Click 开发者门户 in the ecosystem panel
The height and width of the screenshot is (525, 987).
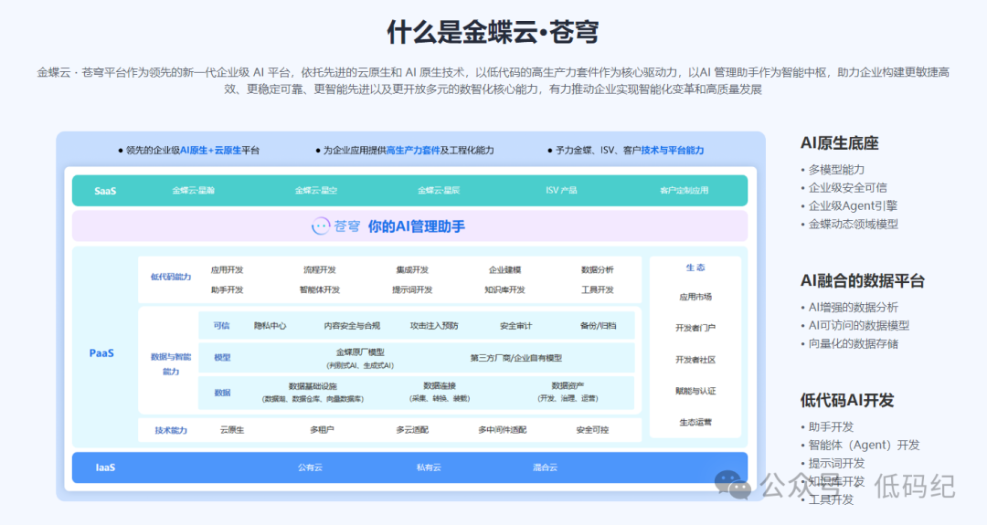tap(695, 328)
